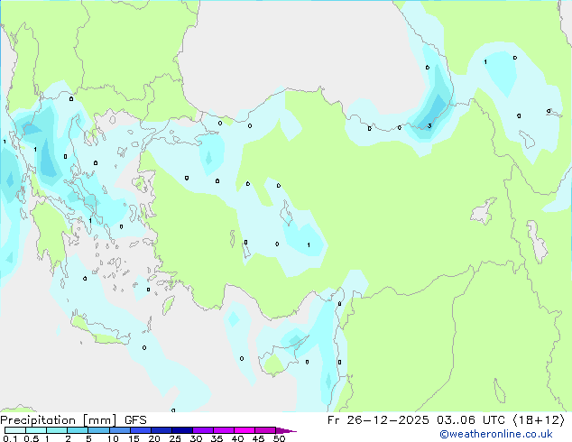Select the "03..06 UTC (18+12)" time label
This screenshot has width=572, height=442.
coord(501,420)
